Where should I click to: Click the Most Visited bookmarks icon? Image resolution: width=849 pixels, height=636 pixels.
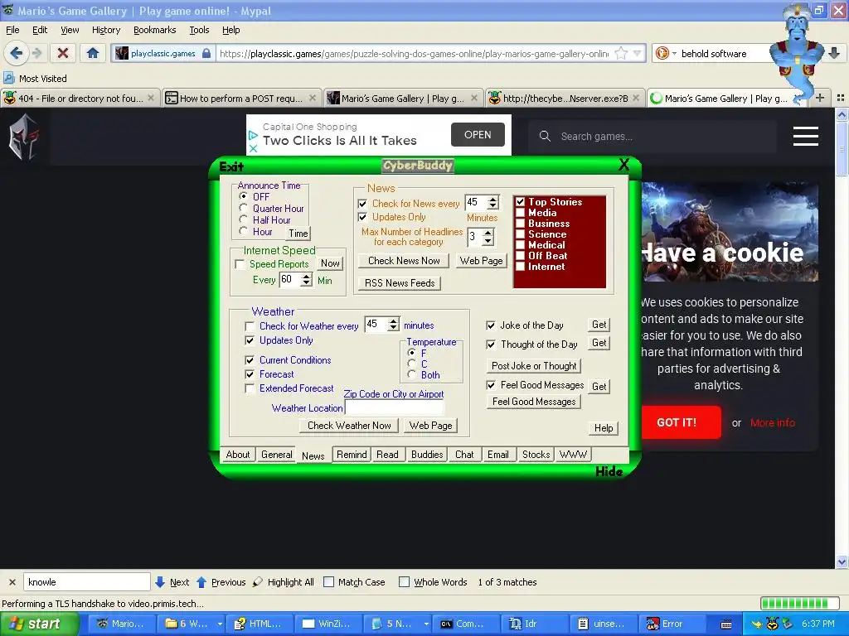click(x=8, y=79)
